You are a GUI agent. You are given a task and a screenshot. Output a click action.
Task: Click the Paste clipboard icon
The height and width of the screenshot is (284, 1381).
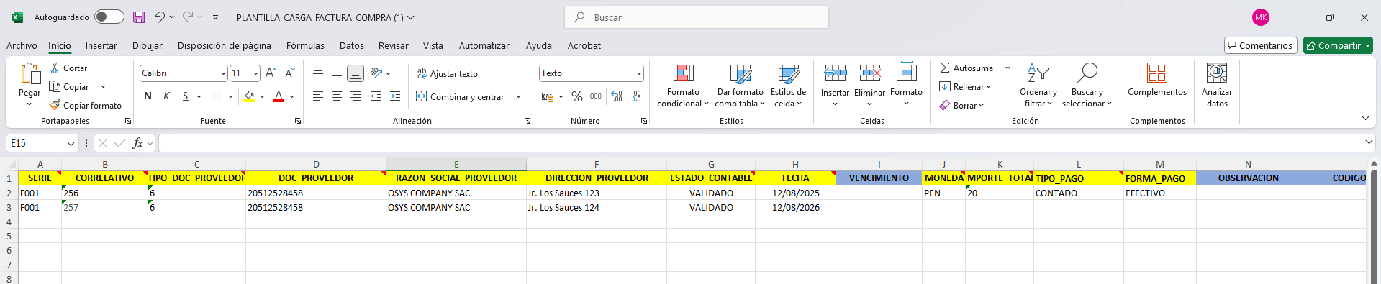click(30, 74)
